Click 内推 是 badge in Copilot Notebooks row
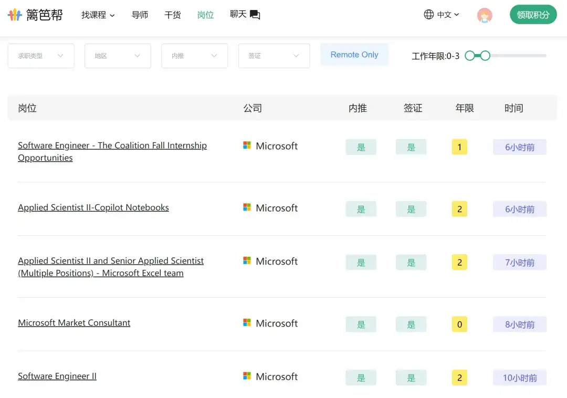Viewport: 567px width, 398px height. click(361, 209)
